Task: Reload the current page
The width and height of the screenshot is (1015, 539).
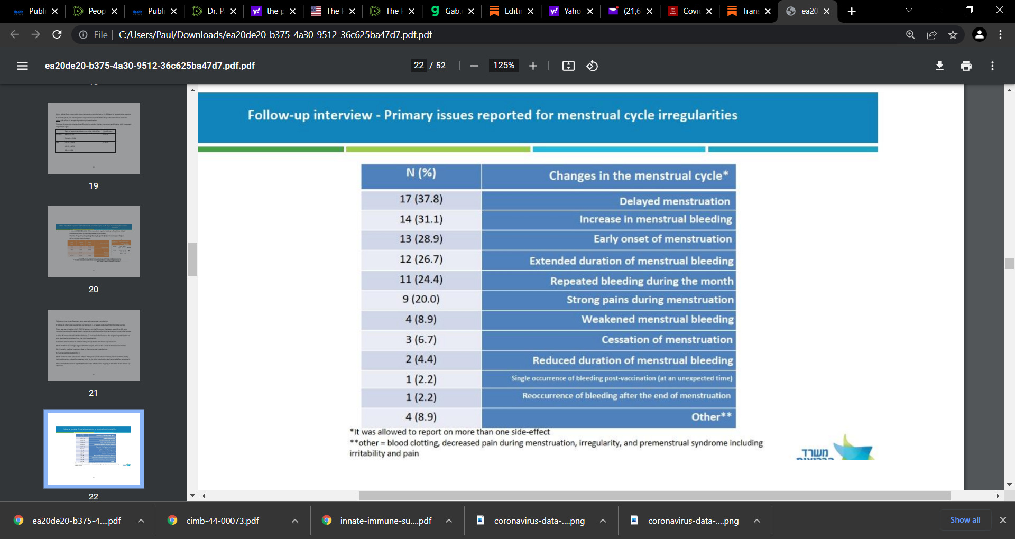Action: click(57, 35)
